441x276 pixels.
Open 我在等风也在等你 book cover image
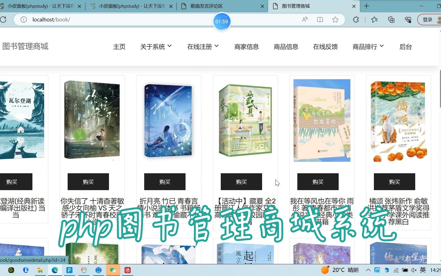click(x=322, y=120)
